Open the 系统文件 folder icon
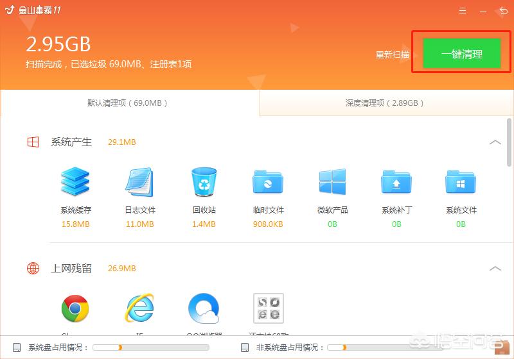The height and width of the screenshot is (359, 514). click(x=461, y=181)
